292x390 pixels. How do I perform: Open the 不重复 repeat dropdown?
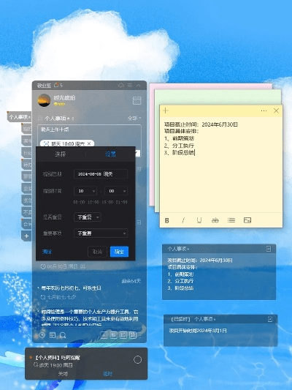(88, 217)
